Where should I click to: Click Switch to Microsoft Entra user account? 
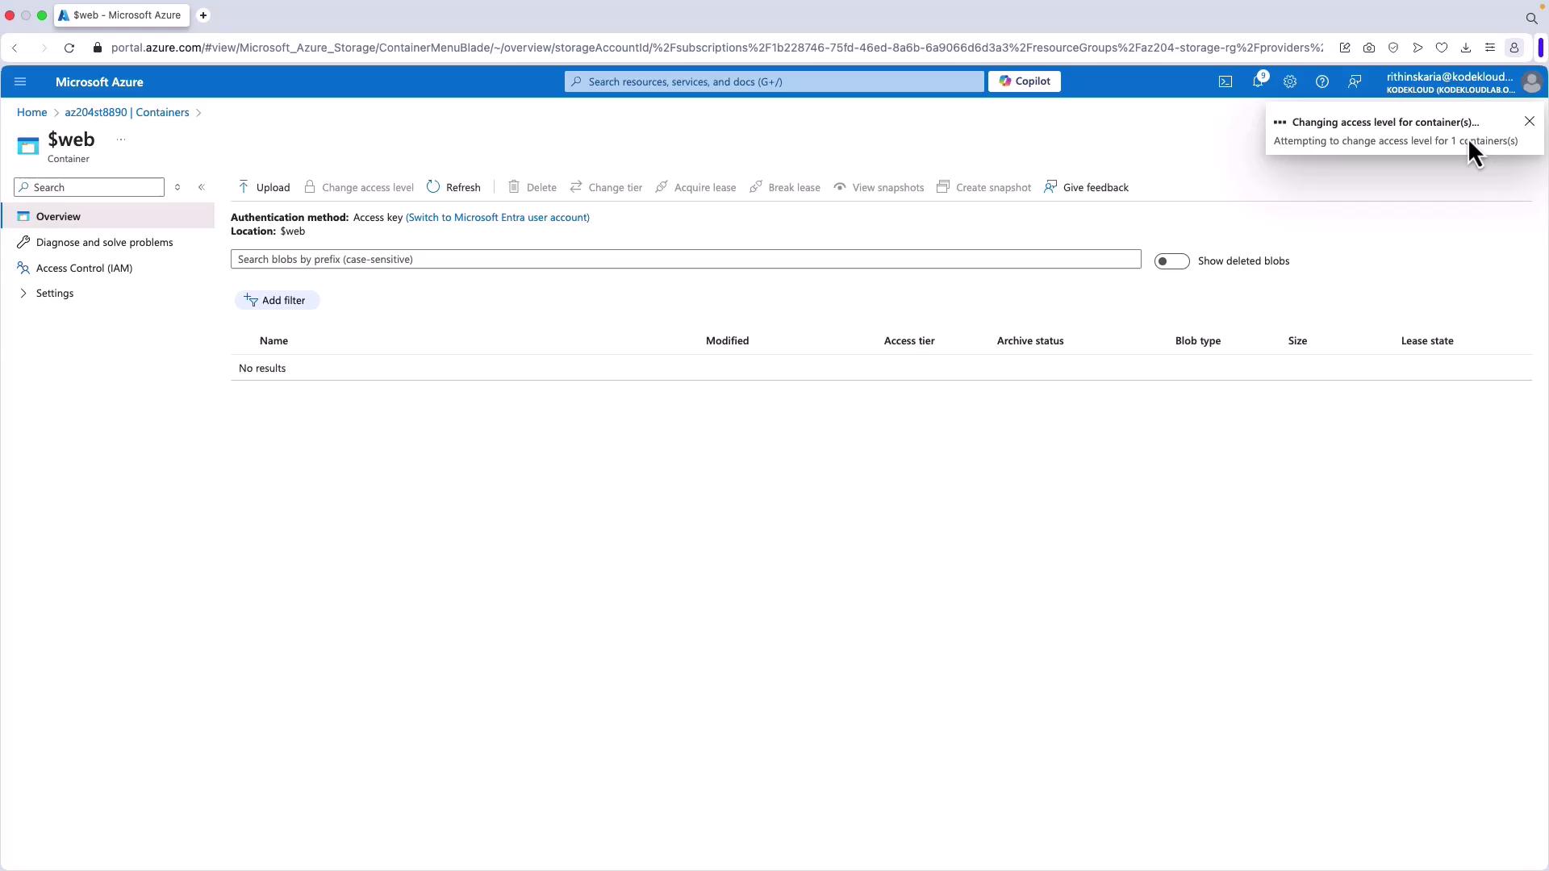click(497, 218)
